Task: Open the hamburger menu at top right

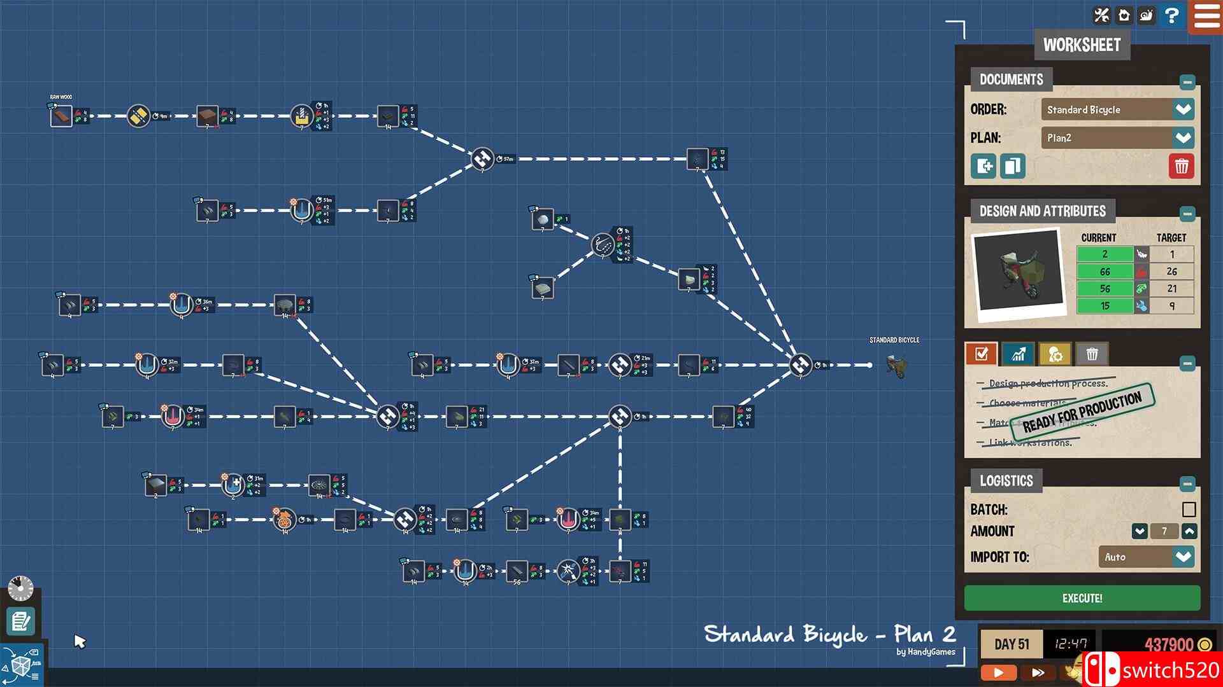Action: (x=1205, y=16)
